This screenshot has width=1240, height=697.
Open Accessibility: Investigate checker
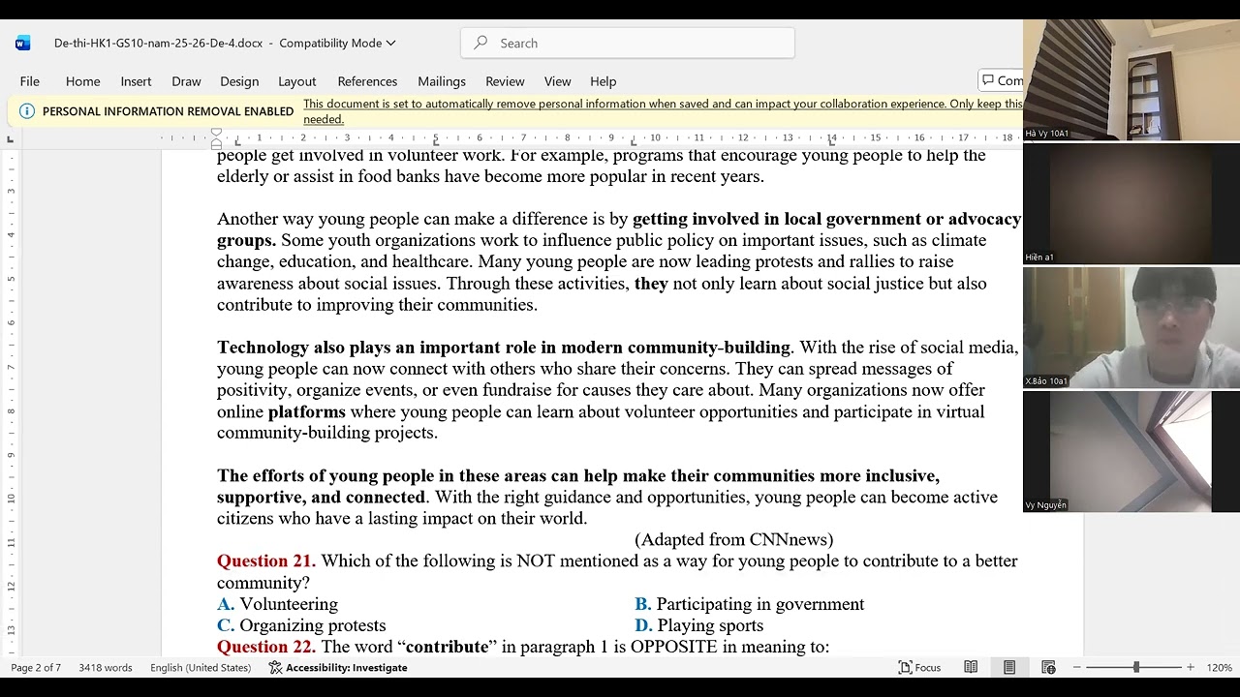[x=338, y=668]
